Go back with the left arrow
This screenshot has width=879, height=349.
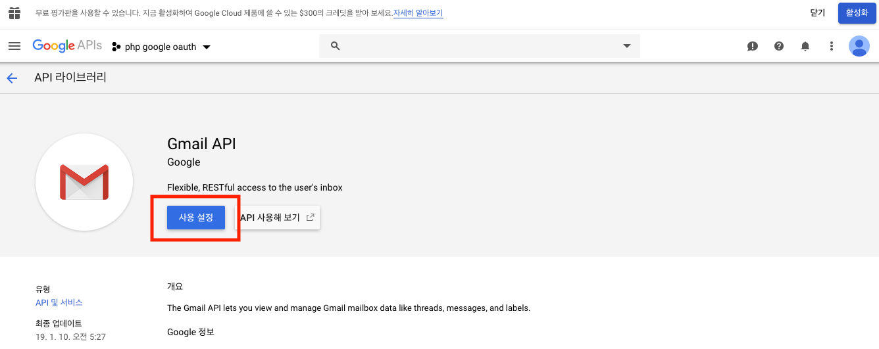pyautogui.click(x=12, y=78)
